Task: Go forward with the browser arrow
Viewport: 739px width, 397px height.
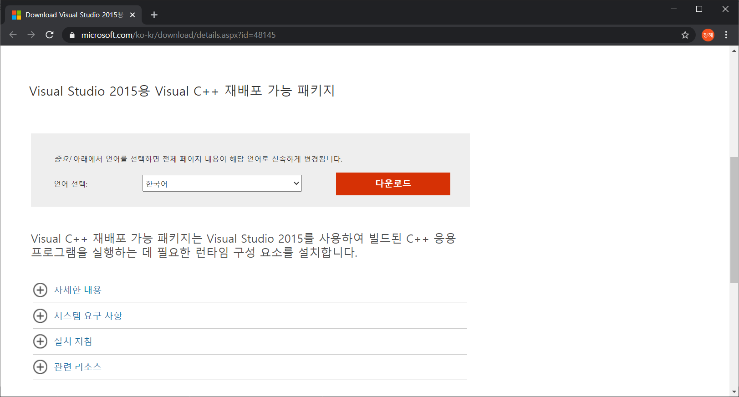Action: pos(31,35)
